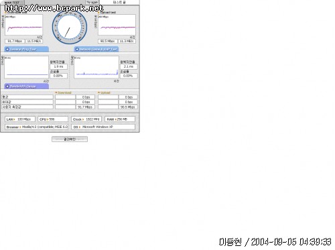
Task: Click the OS Microsoft Windows XP info field
Action: [x=103, y=127]
